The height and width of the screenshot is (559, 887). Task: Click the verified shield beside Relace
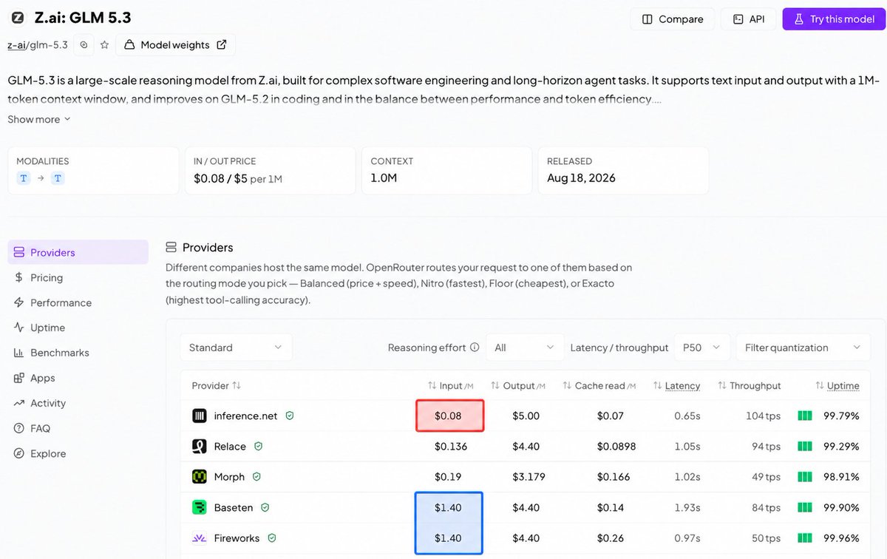tap(258, 446)
